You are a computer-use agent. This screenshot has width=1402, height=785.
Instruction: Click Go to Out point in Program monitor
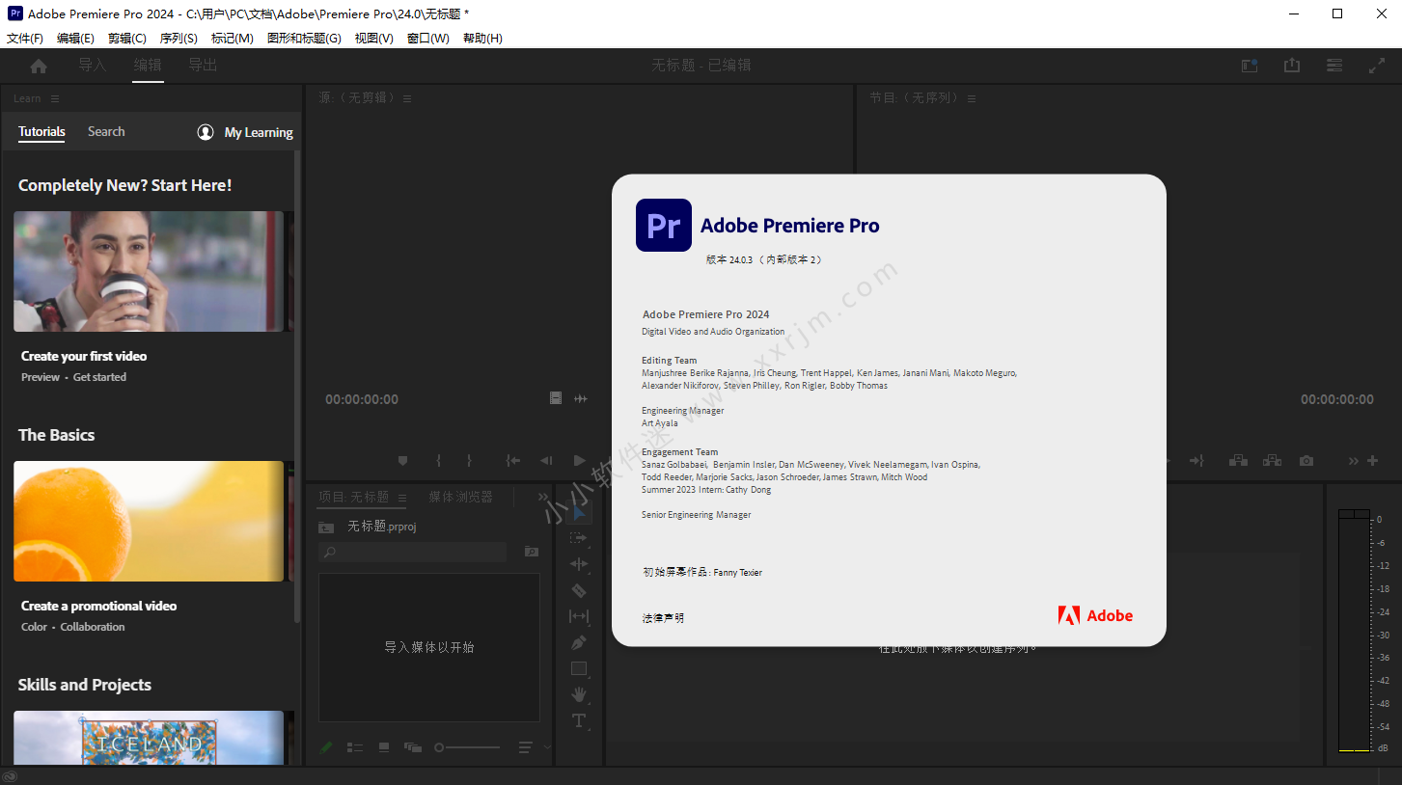[x=1196, y=461]
